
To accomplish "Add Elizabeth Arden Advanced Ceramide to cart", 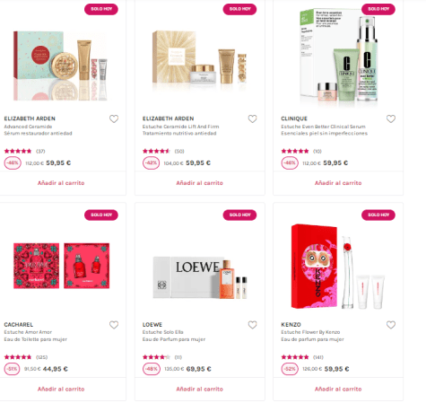I will click(x=61, y=183).
